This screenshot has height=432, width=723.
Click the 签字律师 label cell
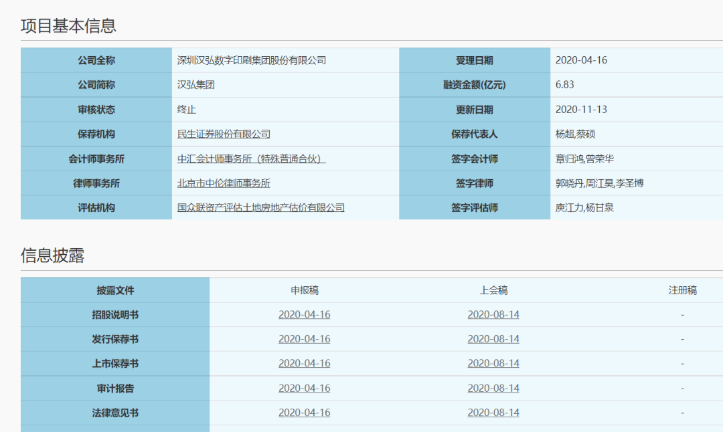point(475,183)
